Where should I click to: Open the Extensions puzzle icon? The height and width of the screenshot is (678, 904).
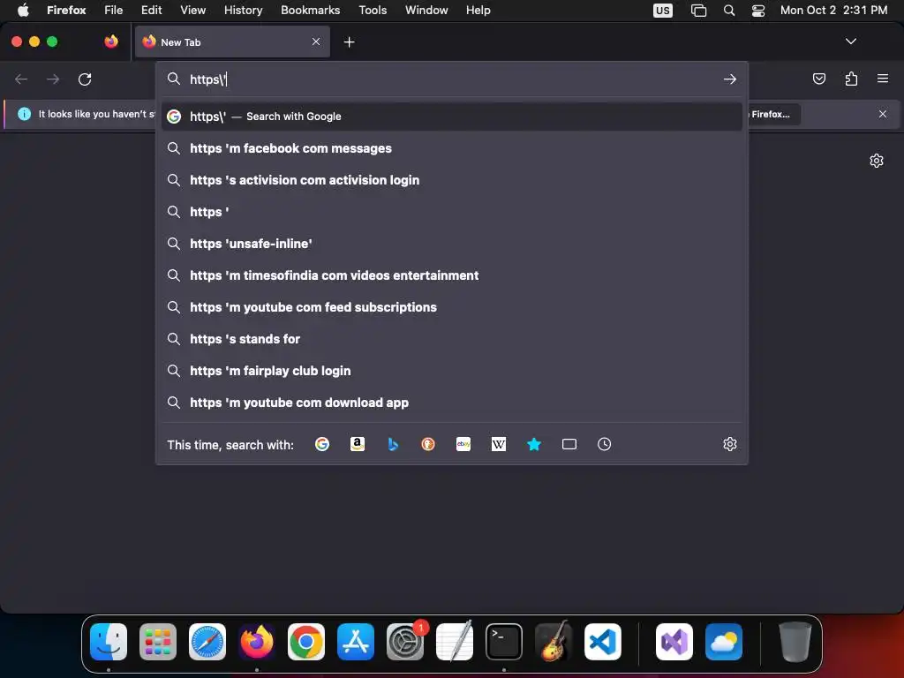[851, 79]
